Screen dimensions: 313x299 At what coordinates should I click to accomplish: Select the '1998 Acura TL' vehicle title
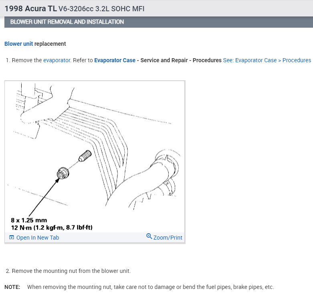[x=31, y=9]
